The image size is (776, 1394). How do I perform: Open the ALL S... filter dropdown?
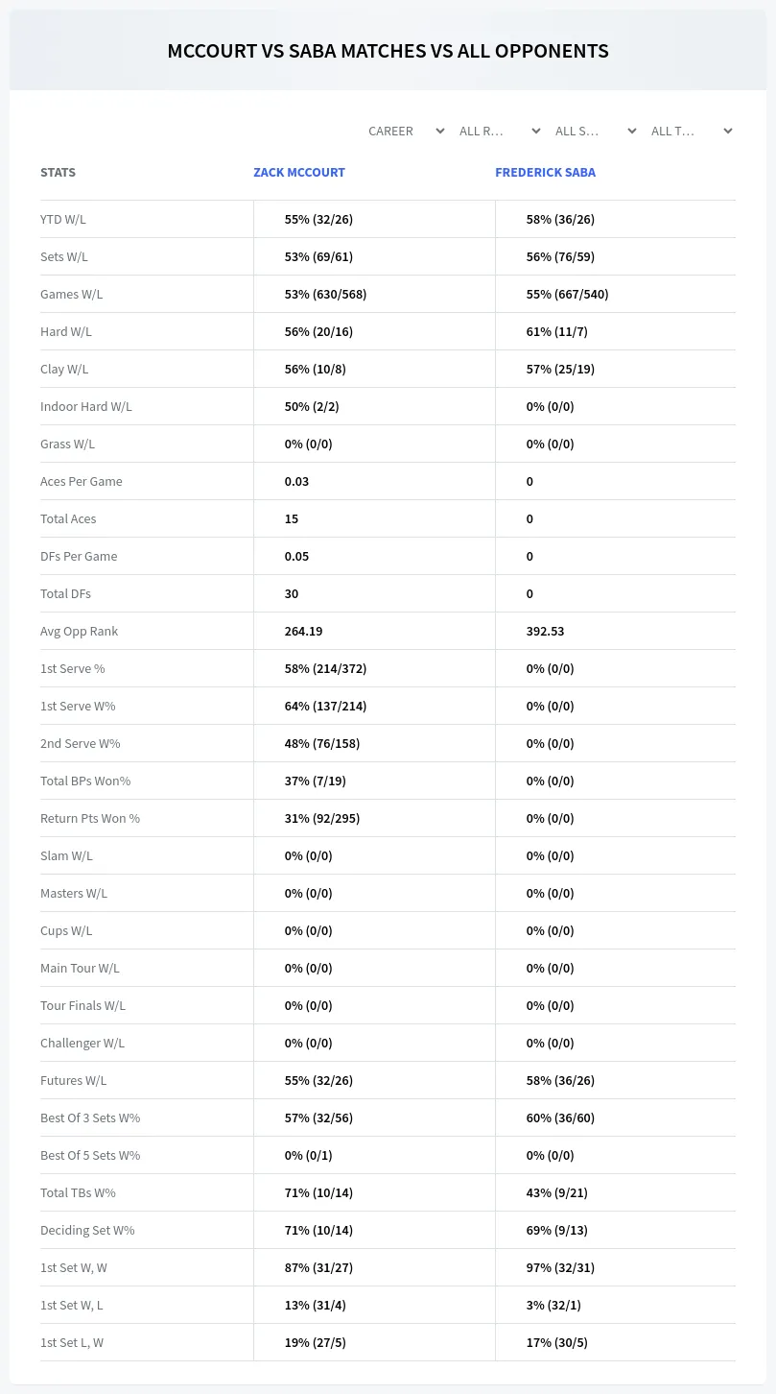(595, 131)
